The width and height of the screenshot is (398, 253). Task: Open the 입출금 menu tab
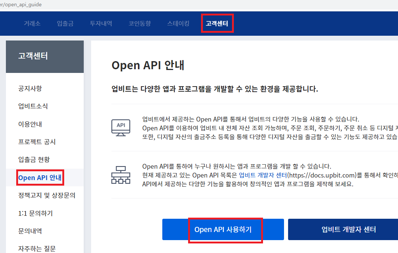click(65, 24)
